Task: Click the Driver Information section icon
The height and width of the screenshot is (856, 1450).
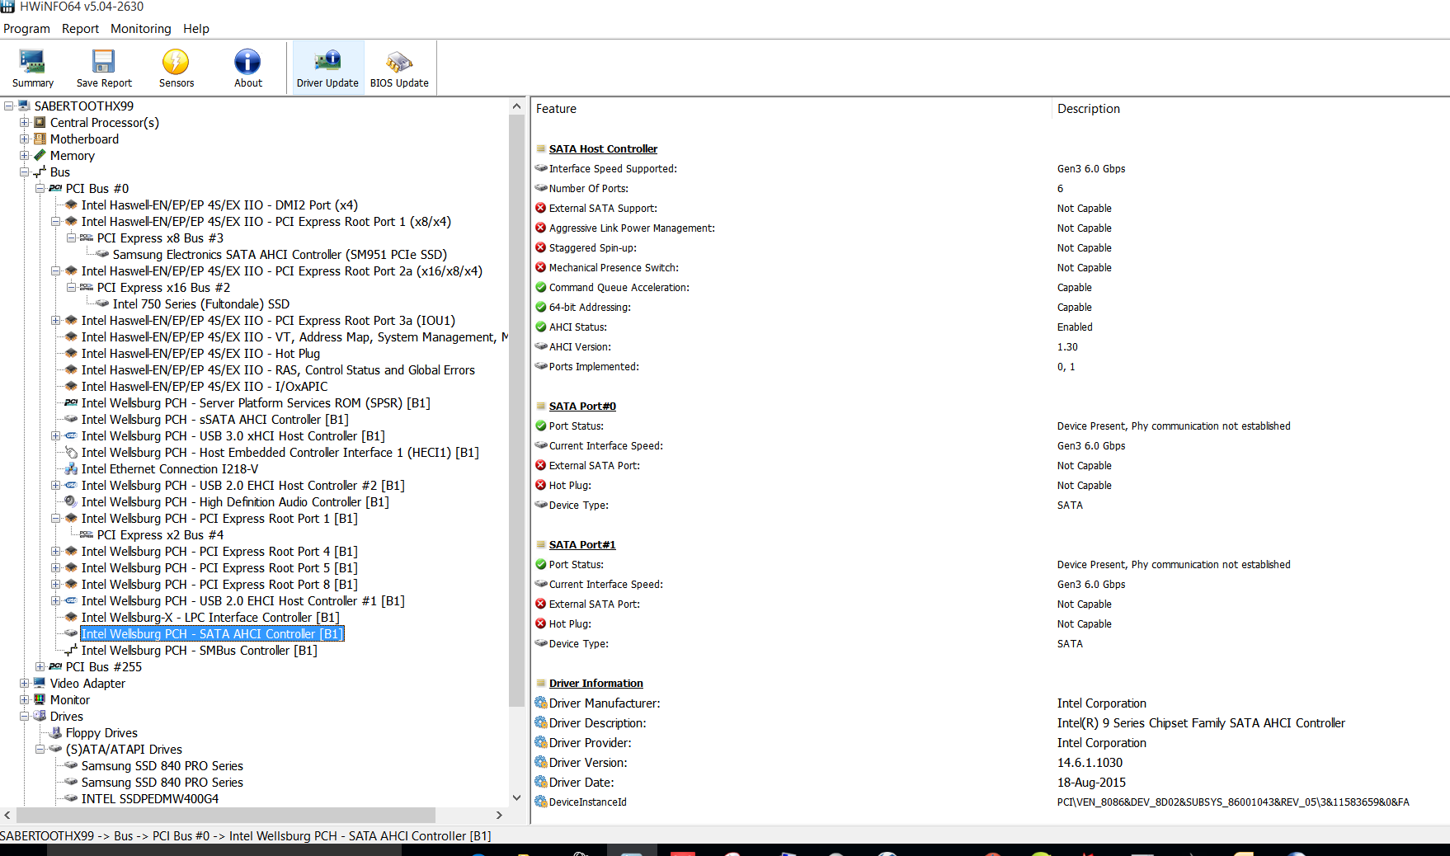Action: click(x=541, y=683)
